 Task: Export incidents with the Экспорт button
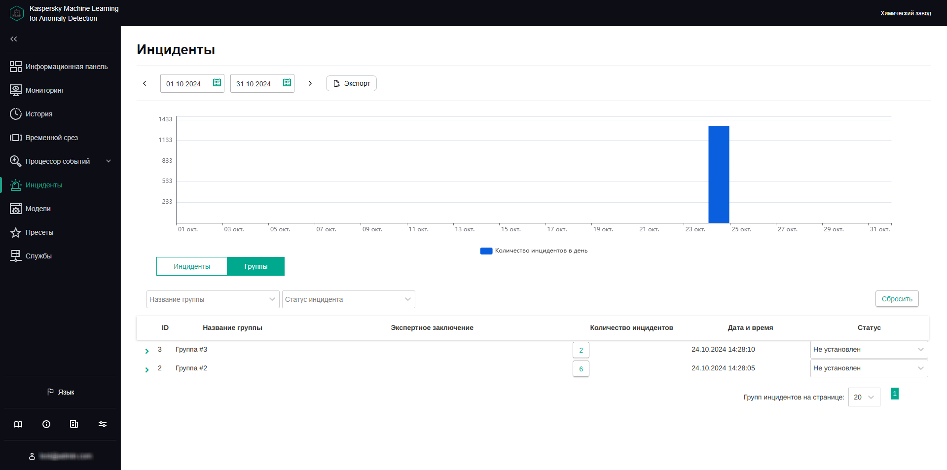[351, 83]
